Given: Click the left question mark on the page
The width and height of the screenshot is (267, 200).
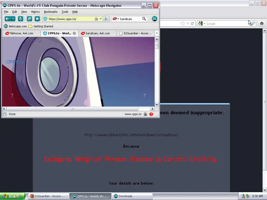Looking at the screenshot, I should pyautogui.click(x=12, y=95).
